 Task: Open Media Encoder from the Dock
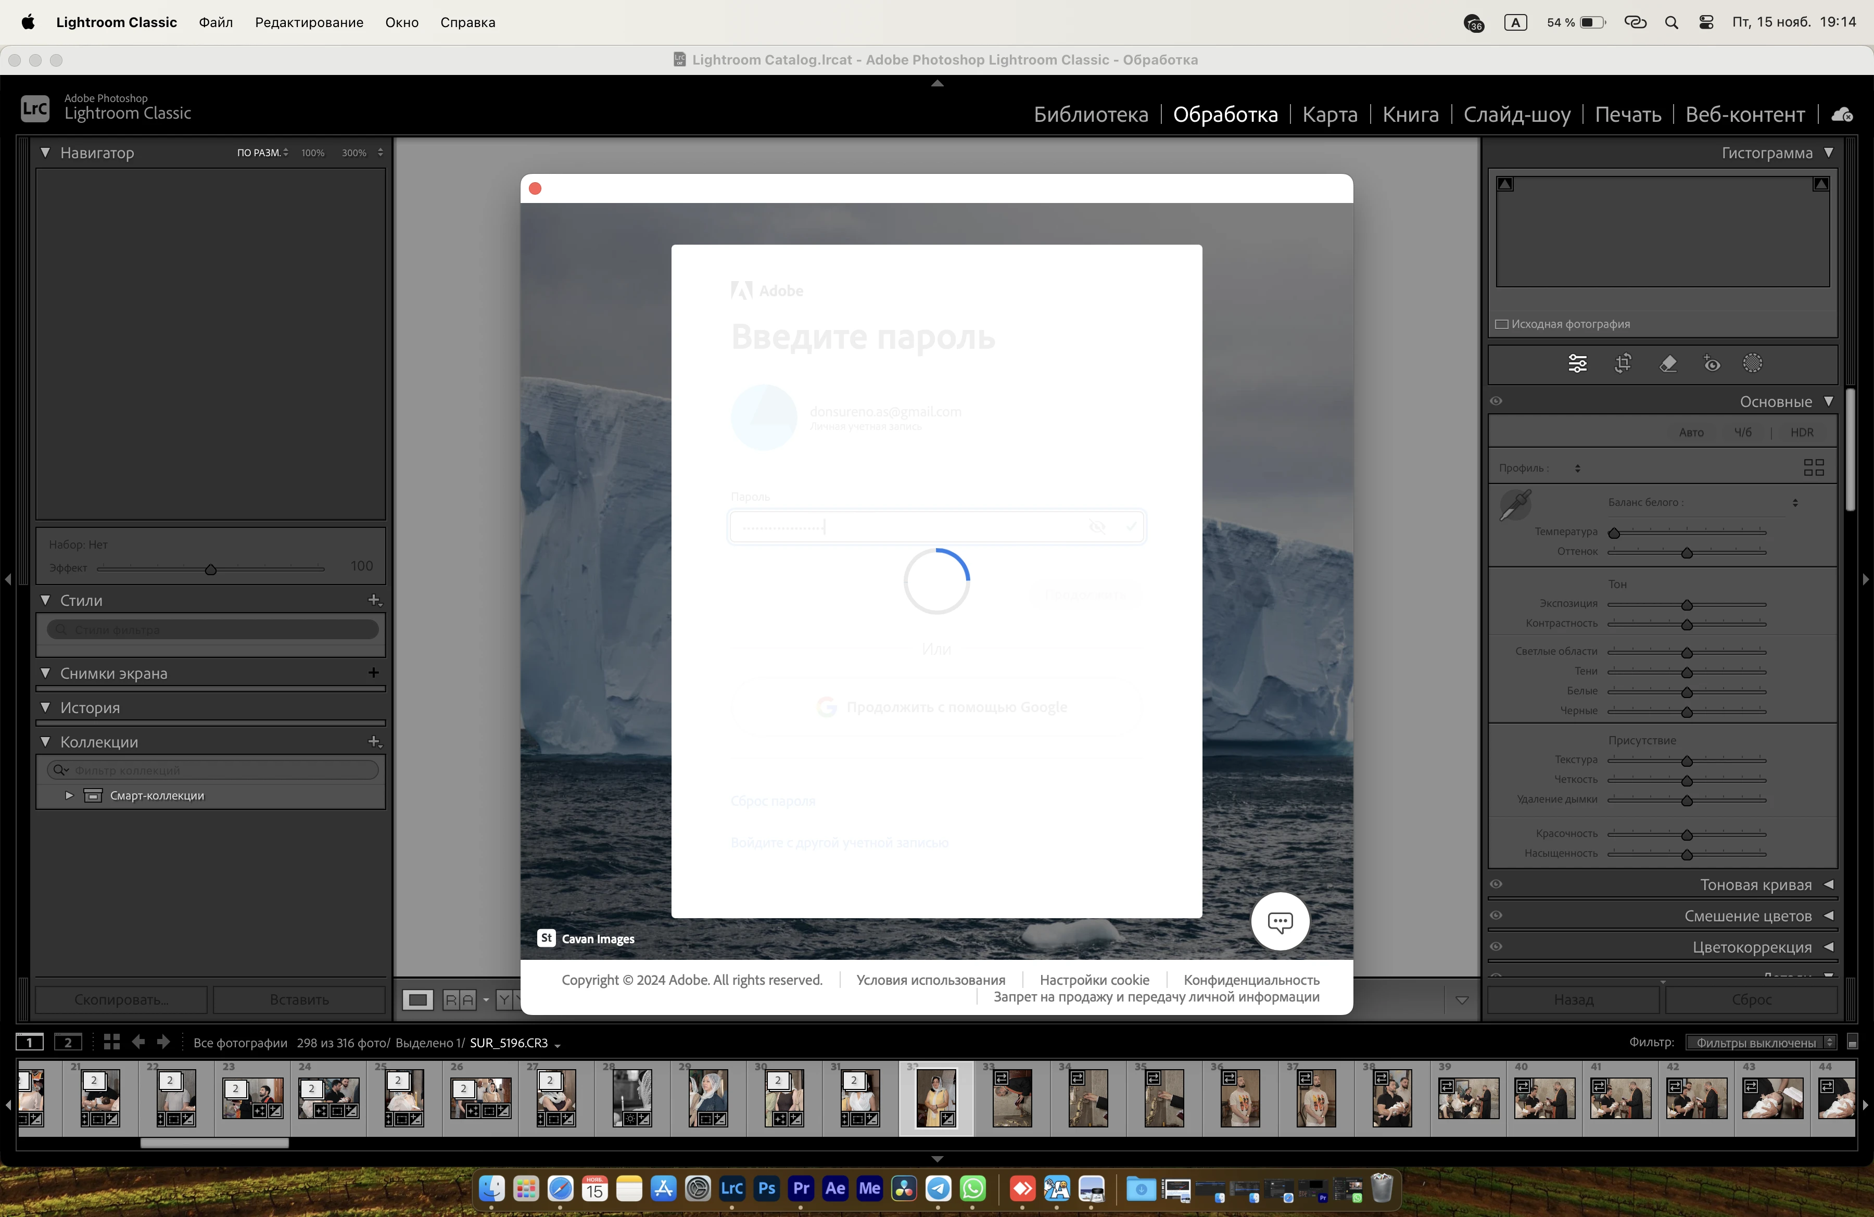coord(869,1189)
